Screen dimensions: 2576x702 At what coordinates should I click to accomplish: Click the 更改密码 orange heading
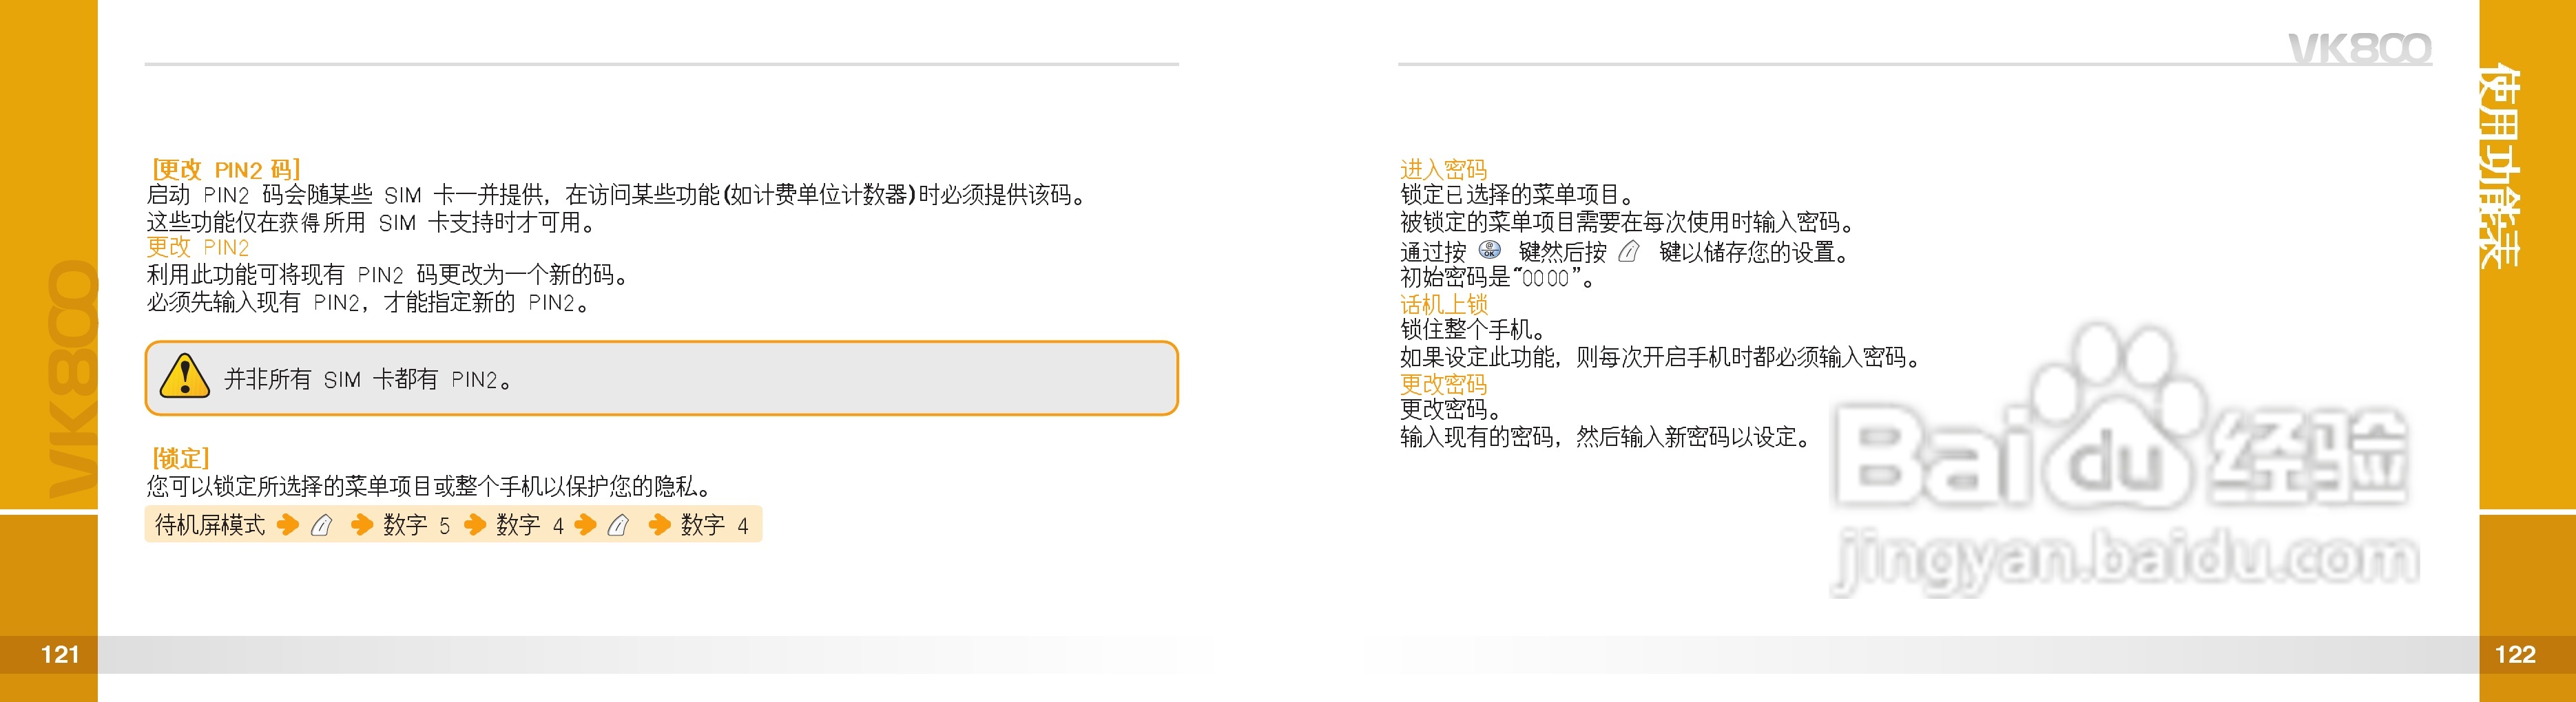click(x=1443, y=383)
